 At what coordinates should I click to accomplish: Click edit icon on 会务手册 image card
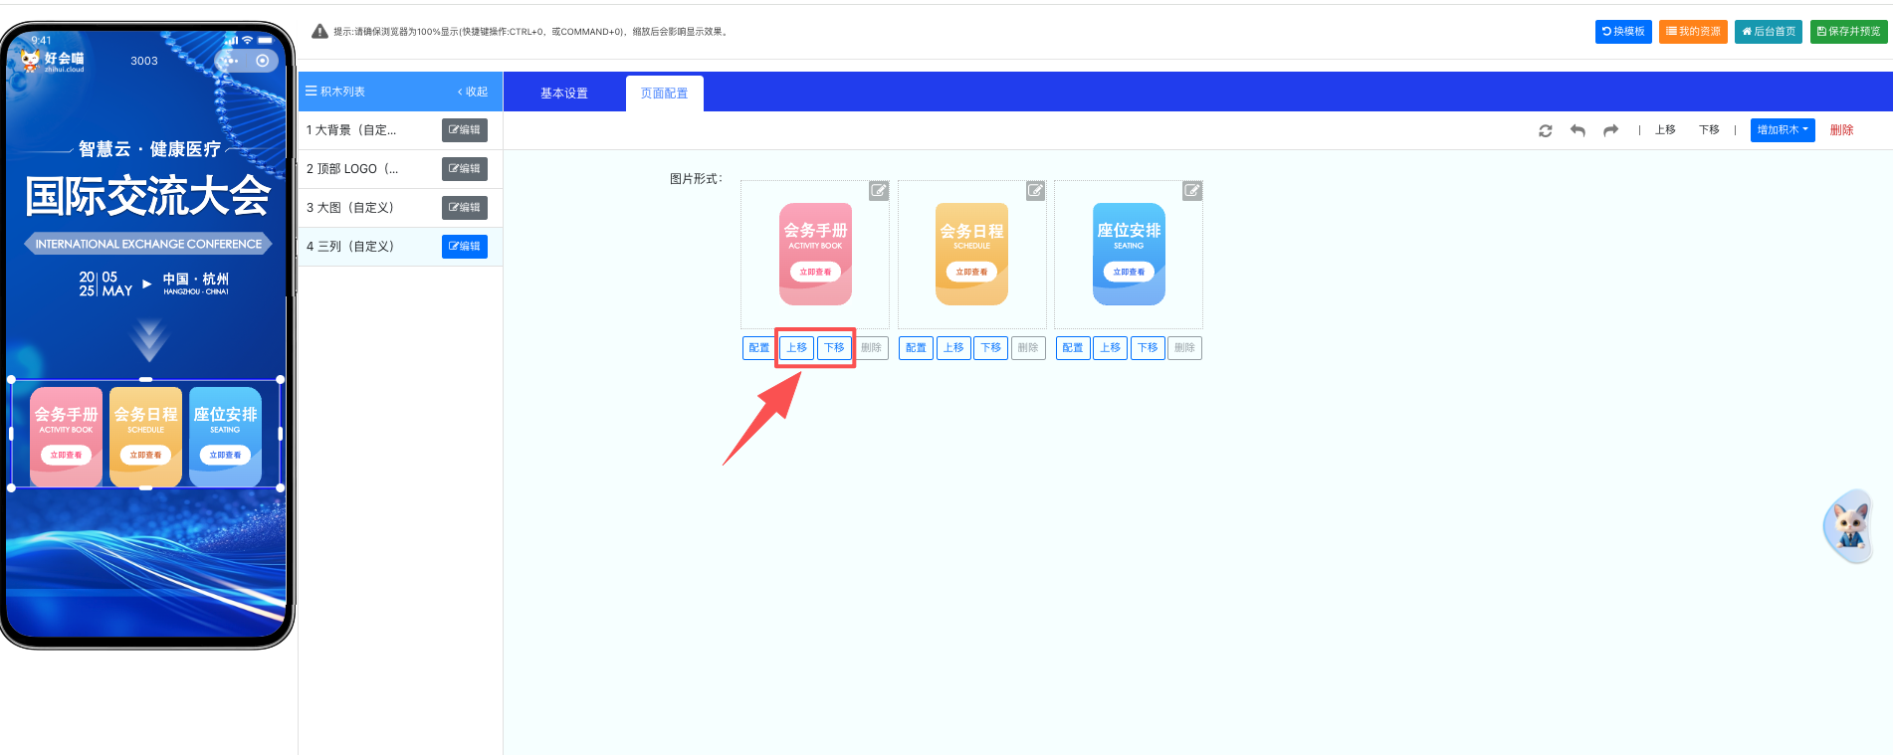[x=878, y=191]
